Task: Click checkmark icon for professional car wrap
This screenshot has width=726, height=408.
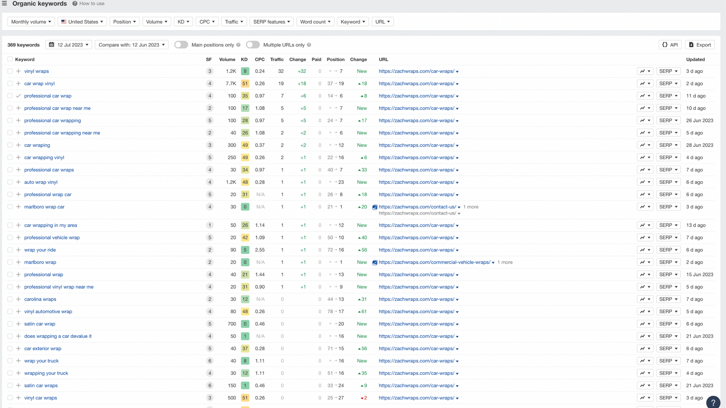Action: tap(18, 96)
